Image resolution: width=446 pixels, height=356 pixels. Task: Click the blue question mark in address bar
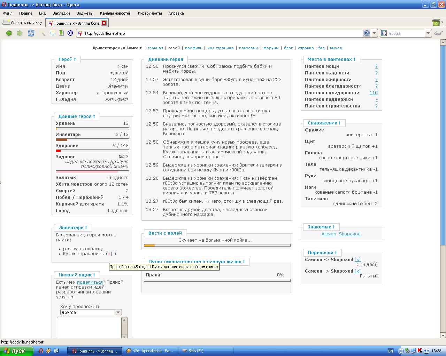367,33
